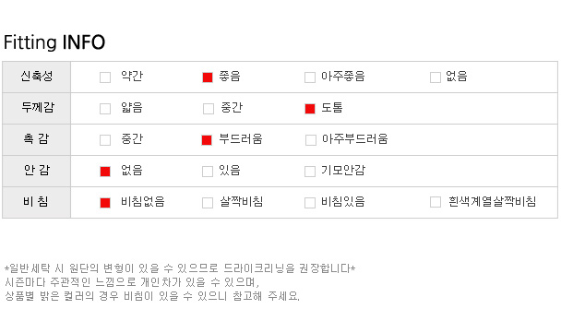Tick the 흰색계열살짝비침 checkbox
This screenshot has height=333, width=561.
436,202
